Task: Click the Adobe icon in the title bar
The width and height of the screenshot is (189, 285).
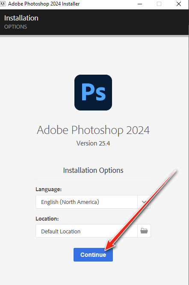Action: pos(3,4)
